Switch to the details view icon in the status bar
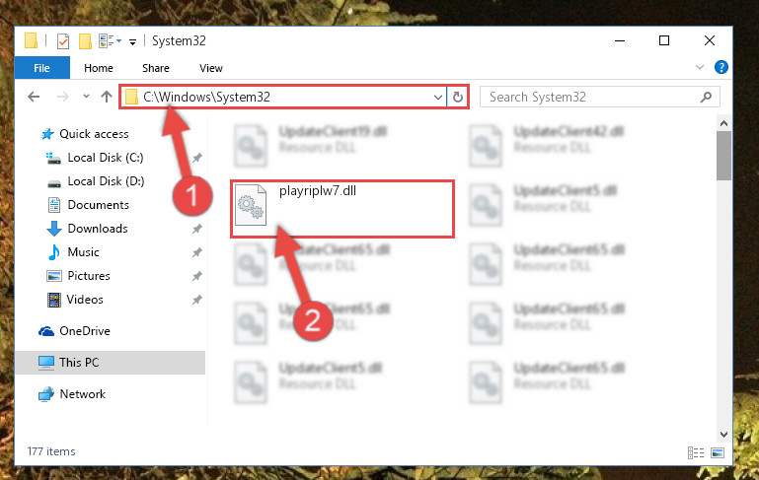The image size is (759, 480). click(696, 452)
